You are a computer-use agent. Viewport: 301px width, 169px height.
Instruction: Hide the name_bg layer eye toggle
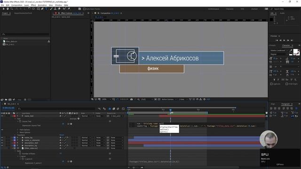pos(2,138)
